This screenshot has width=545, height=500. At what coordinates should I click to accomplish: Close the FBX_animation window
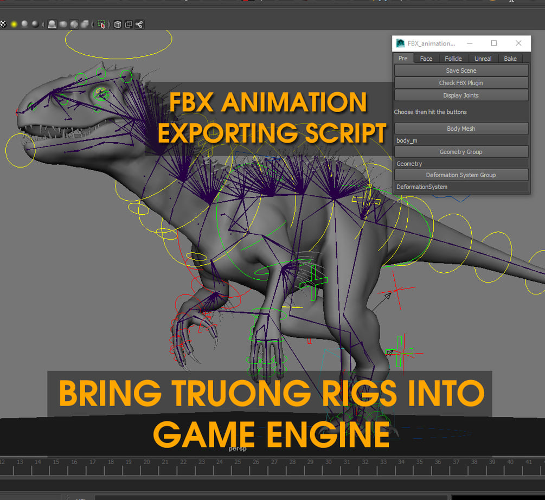pyautogui.click(x=518, y=43)
